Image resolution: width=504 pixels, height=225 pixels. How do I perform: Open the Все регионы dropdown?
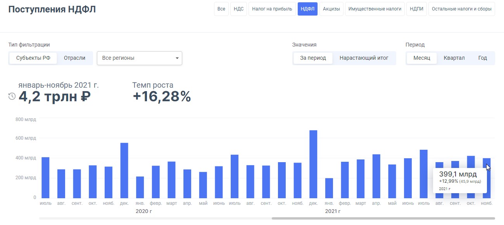click(139, 58)
